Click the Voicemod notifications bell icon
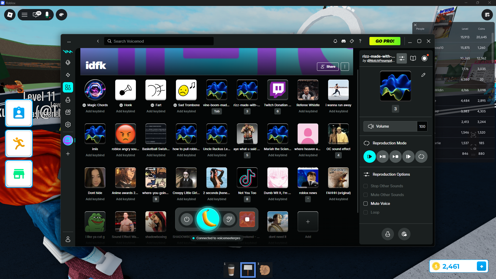This screenshot has width=496, height=279. [x=335, y=41]
